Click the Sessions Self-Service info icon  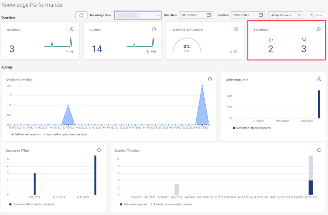pos(236,29)
